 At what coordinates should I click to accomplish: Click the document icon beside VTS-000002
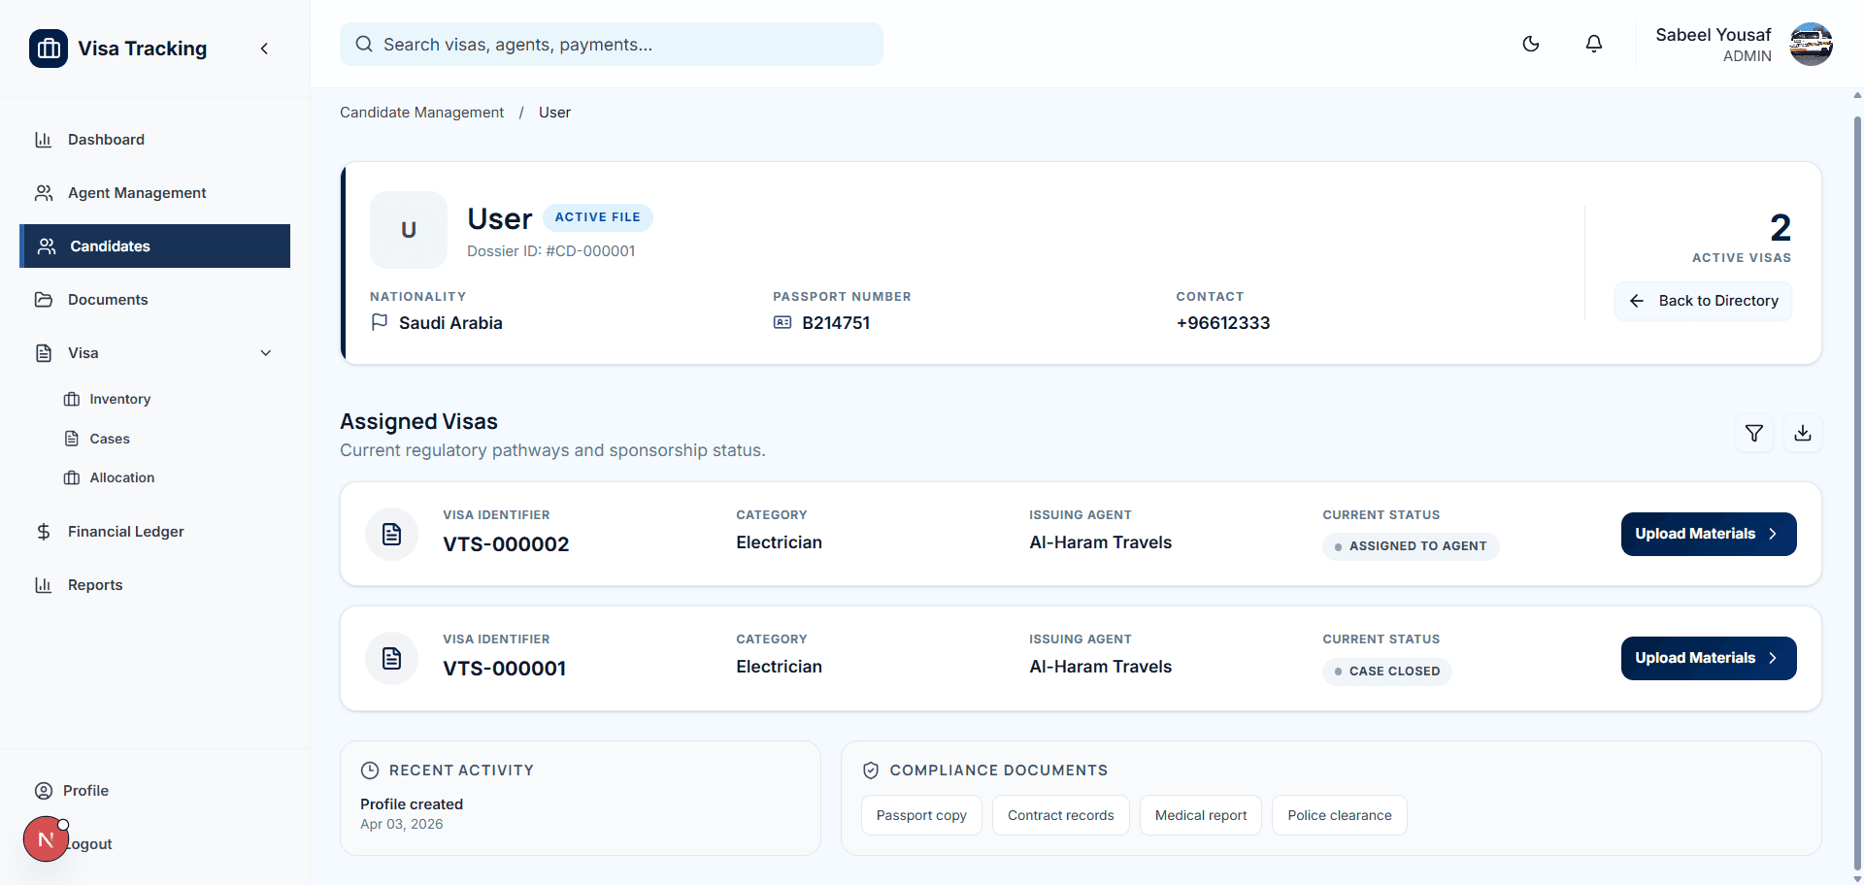click(392, 534)
